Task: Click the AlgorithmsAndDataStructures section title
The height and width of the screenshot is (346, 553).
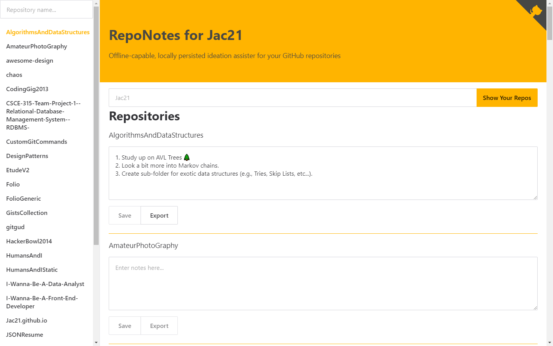Action: pos(156,135)
